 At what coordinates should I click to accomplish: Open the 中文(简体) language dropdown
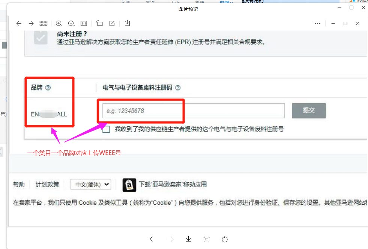(x=90, y=184)
